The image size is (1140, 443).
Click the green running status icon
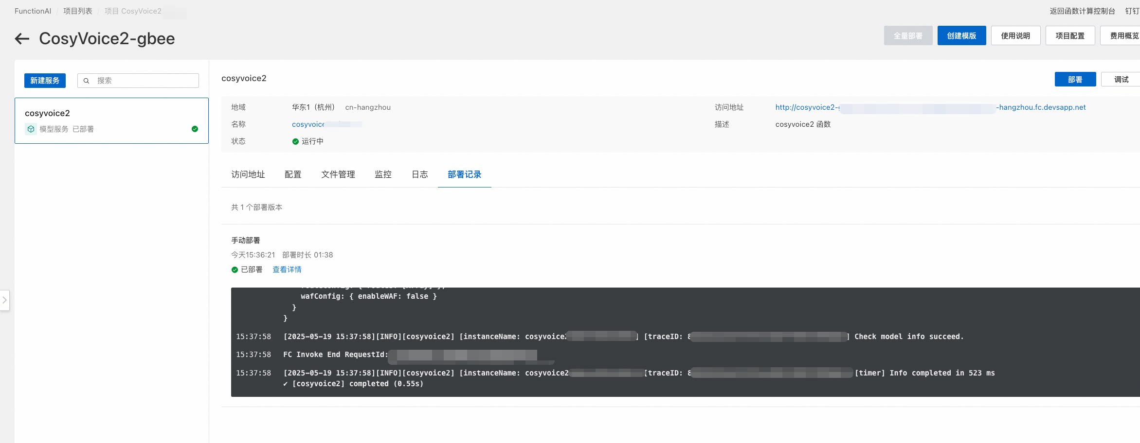tap(295, 141)
